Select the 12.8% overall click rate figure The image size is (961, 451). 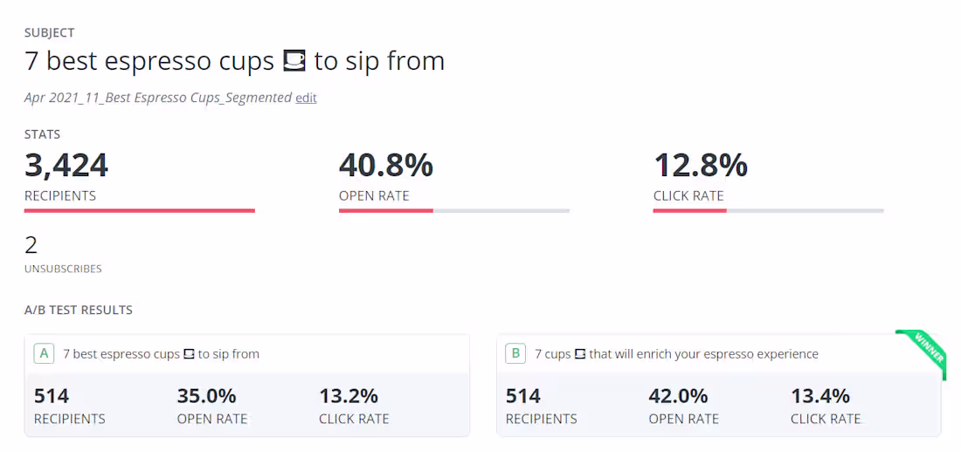[x=701, y=165]
